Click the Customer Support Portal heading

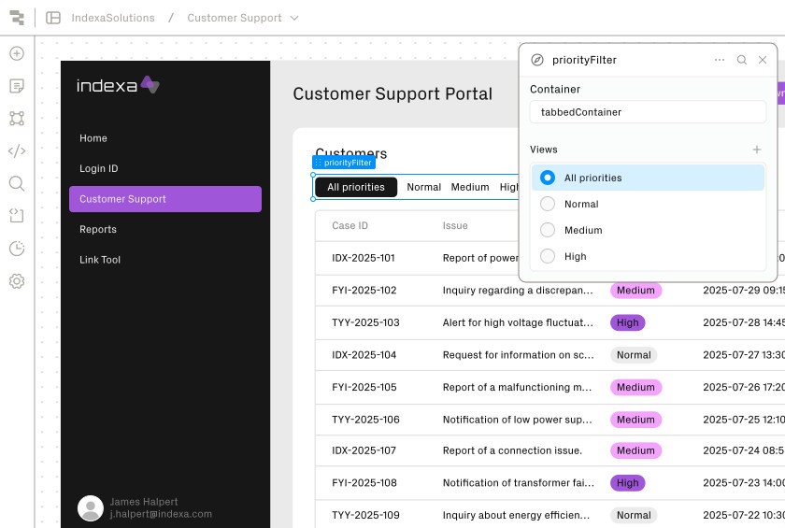(x=392, y=94)
